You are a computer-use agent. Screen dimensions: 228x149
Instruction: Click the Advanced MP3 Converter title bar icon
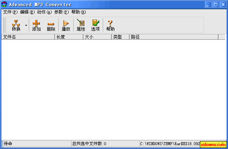[4, 4]
